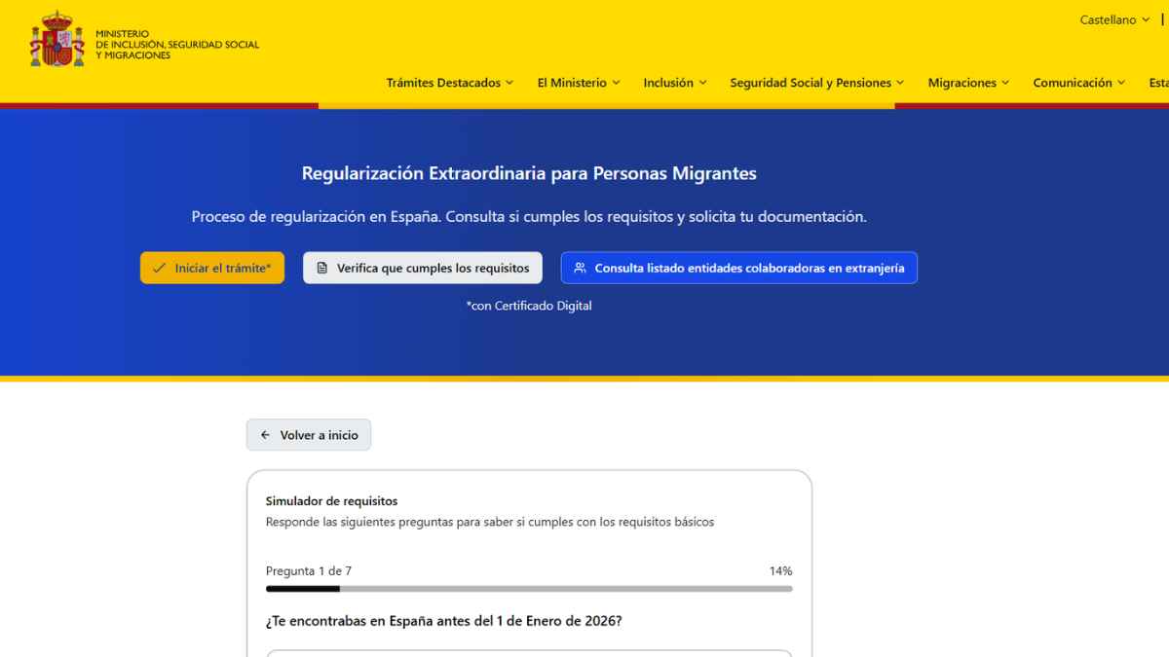Open the El Ministerio dropdown

click(579, 83)
